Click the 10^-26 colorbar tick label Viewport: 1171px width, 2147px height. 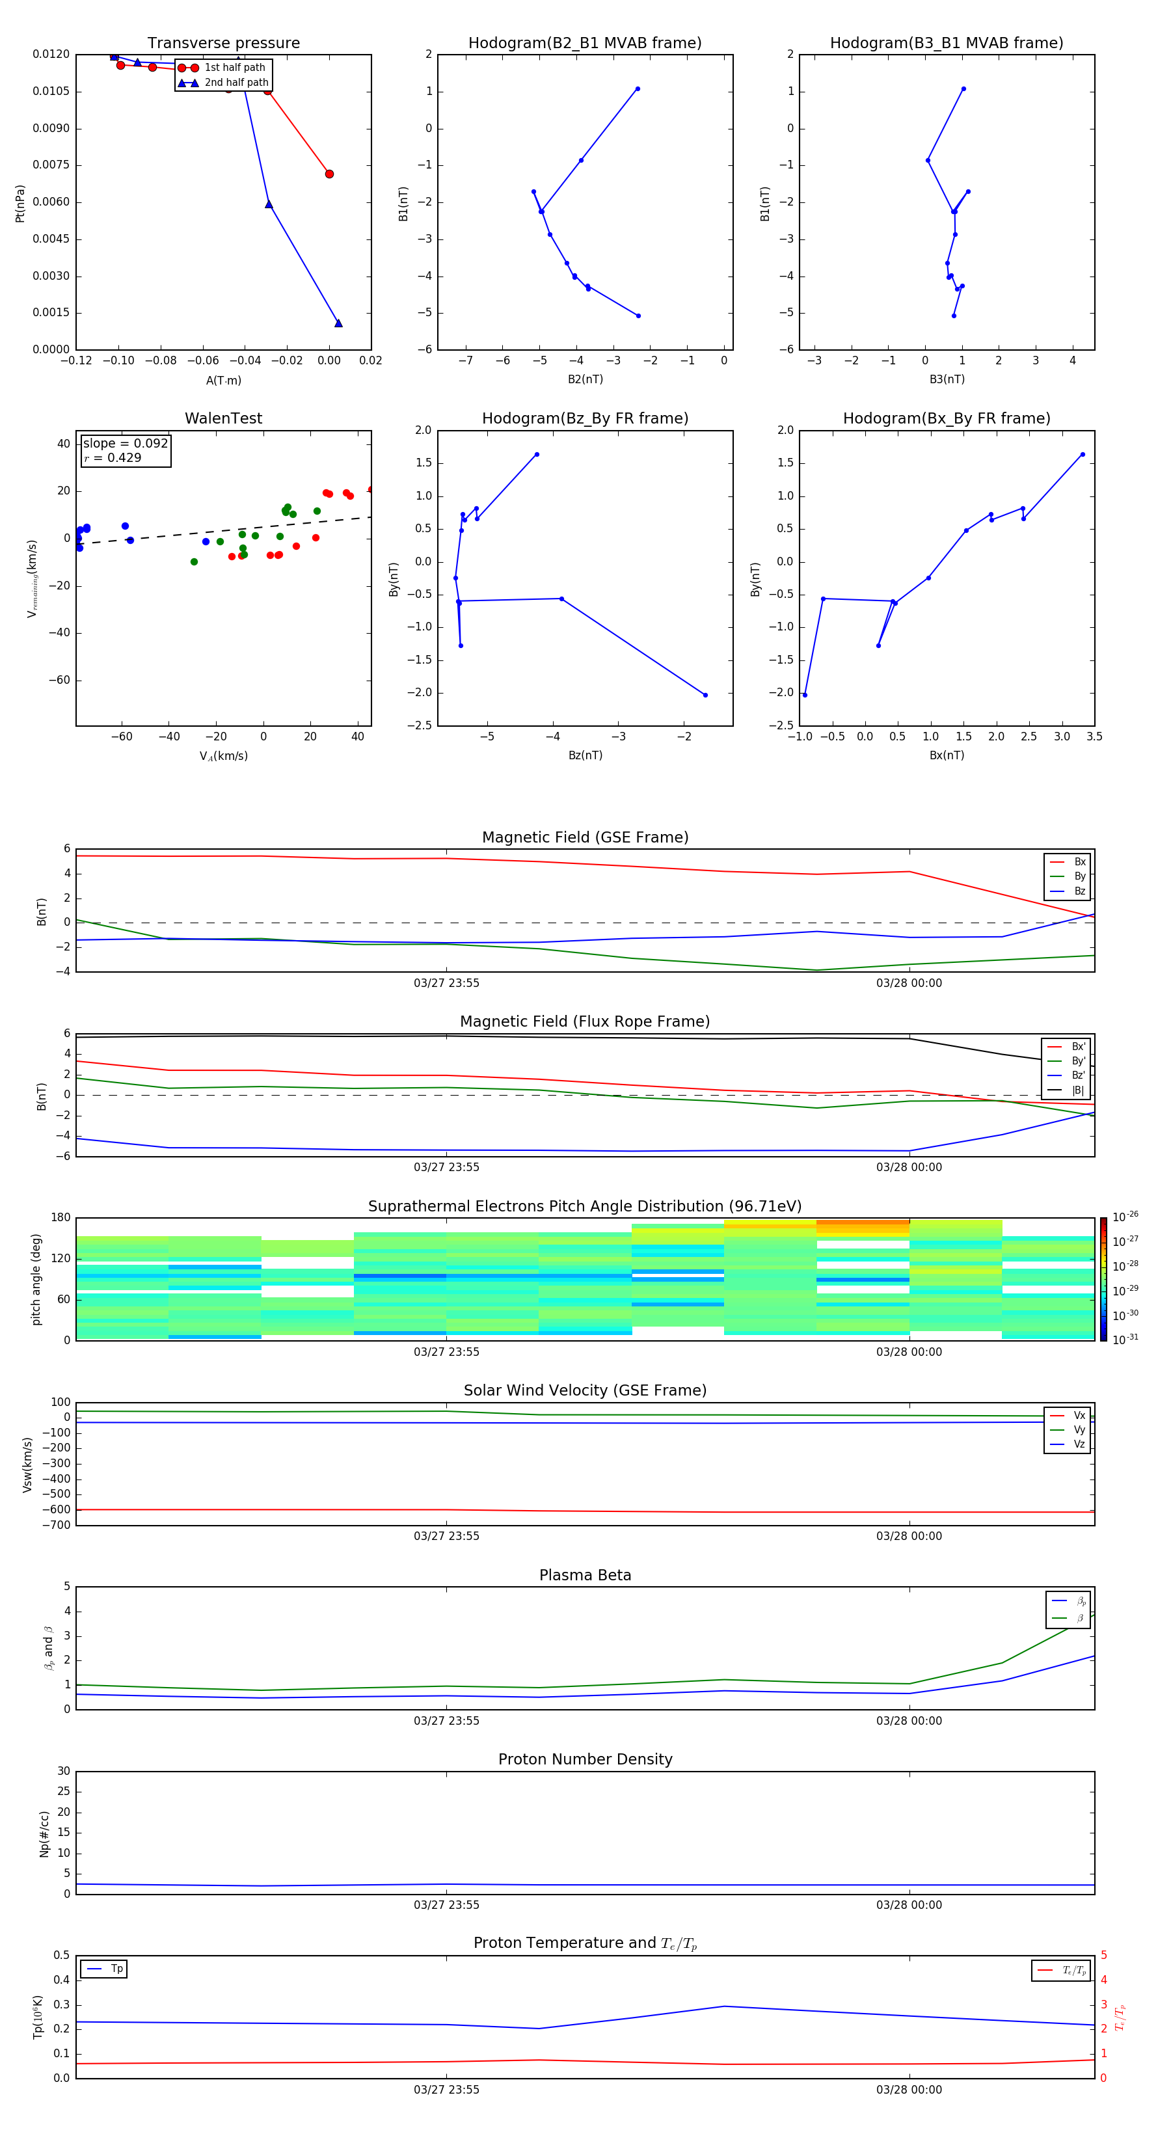click(1125, 1217)
